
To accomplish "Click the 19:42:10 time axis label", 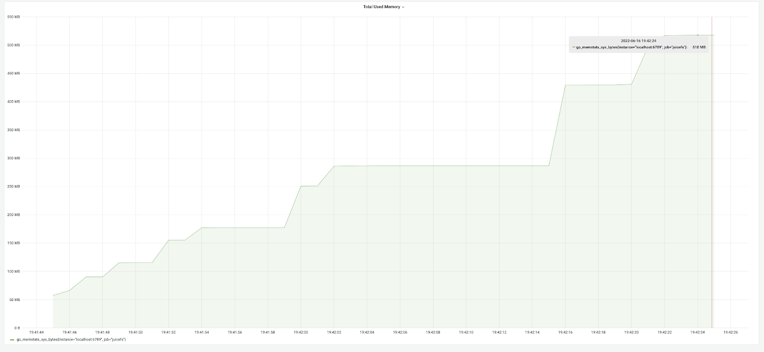I will 466,332.
